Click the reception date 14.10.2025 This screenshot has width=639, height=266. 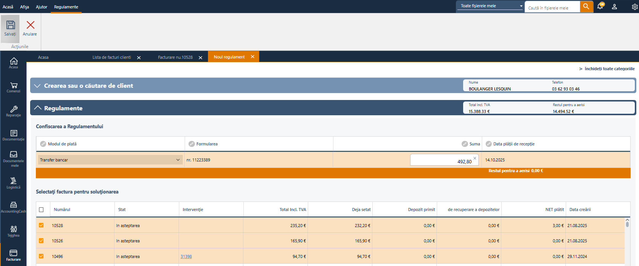pyautogui.click(x=495, y=160)
